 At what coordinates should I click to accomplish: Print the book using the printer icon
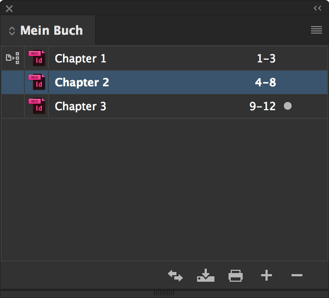coord(236,276)
